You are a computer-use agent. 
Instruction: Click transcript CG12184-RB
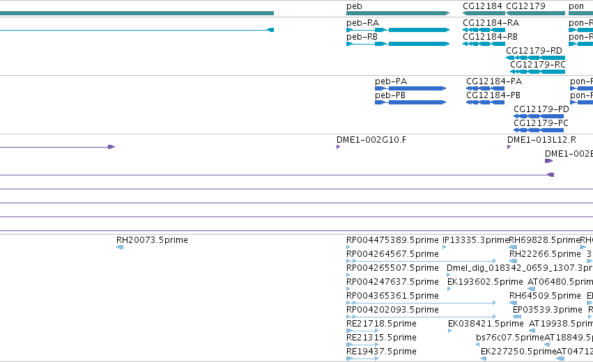click(490, 37)
